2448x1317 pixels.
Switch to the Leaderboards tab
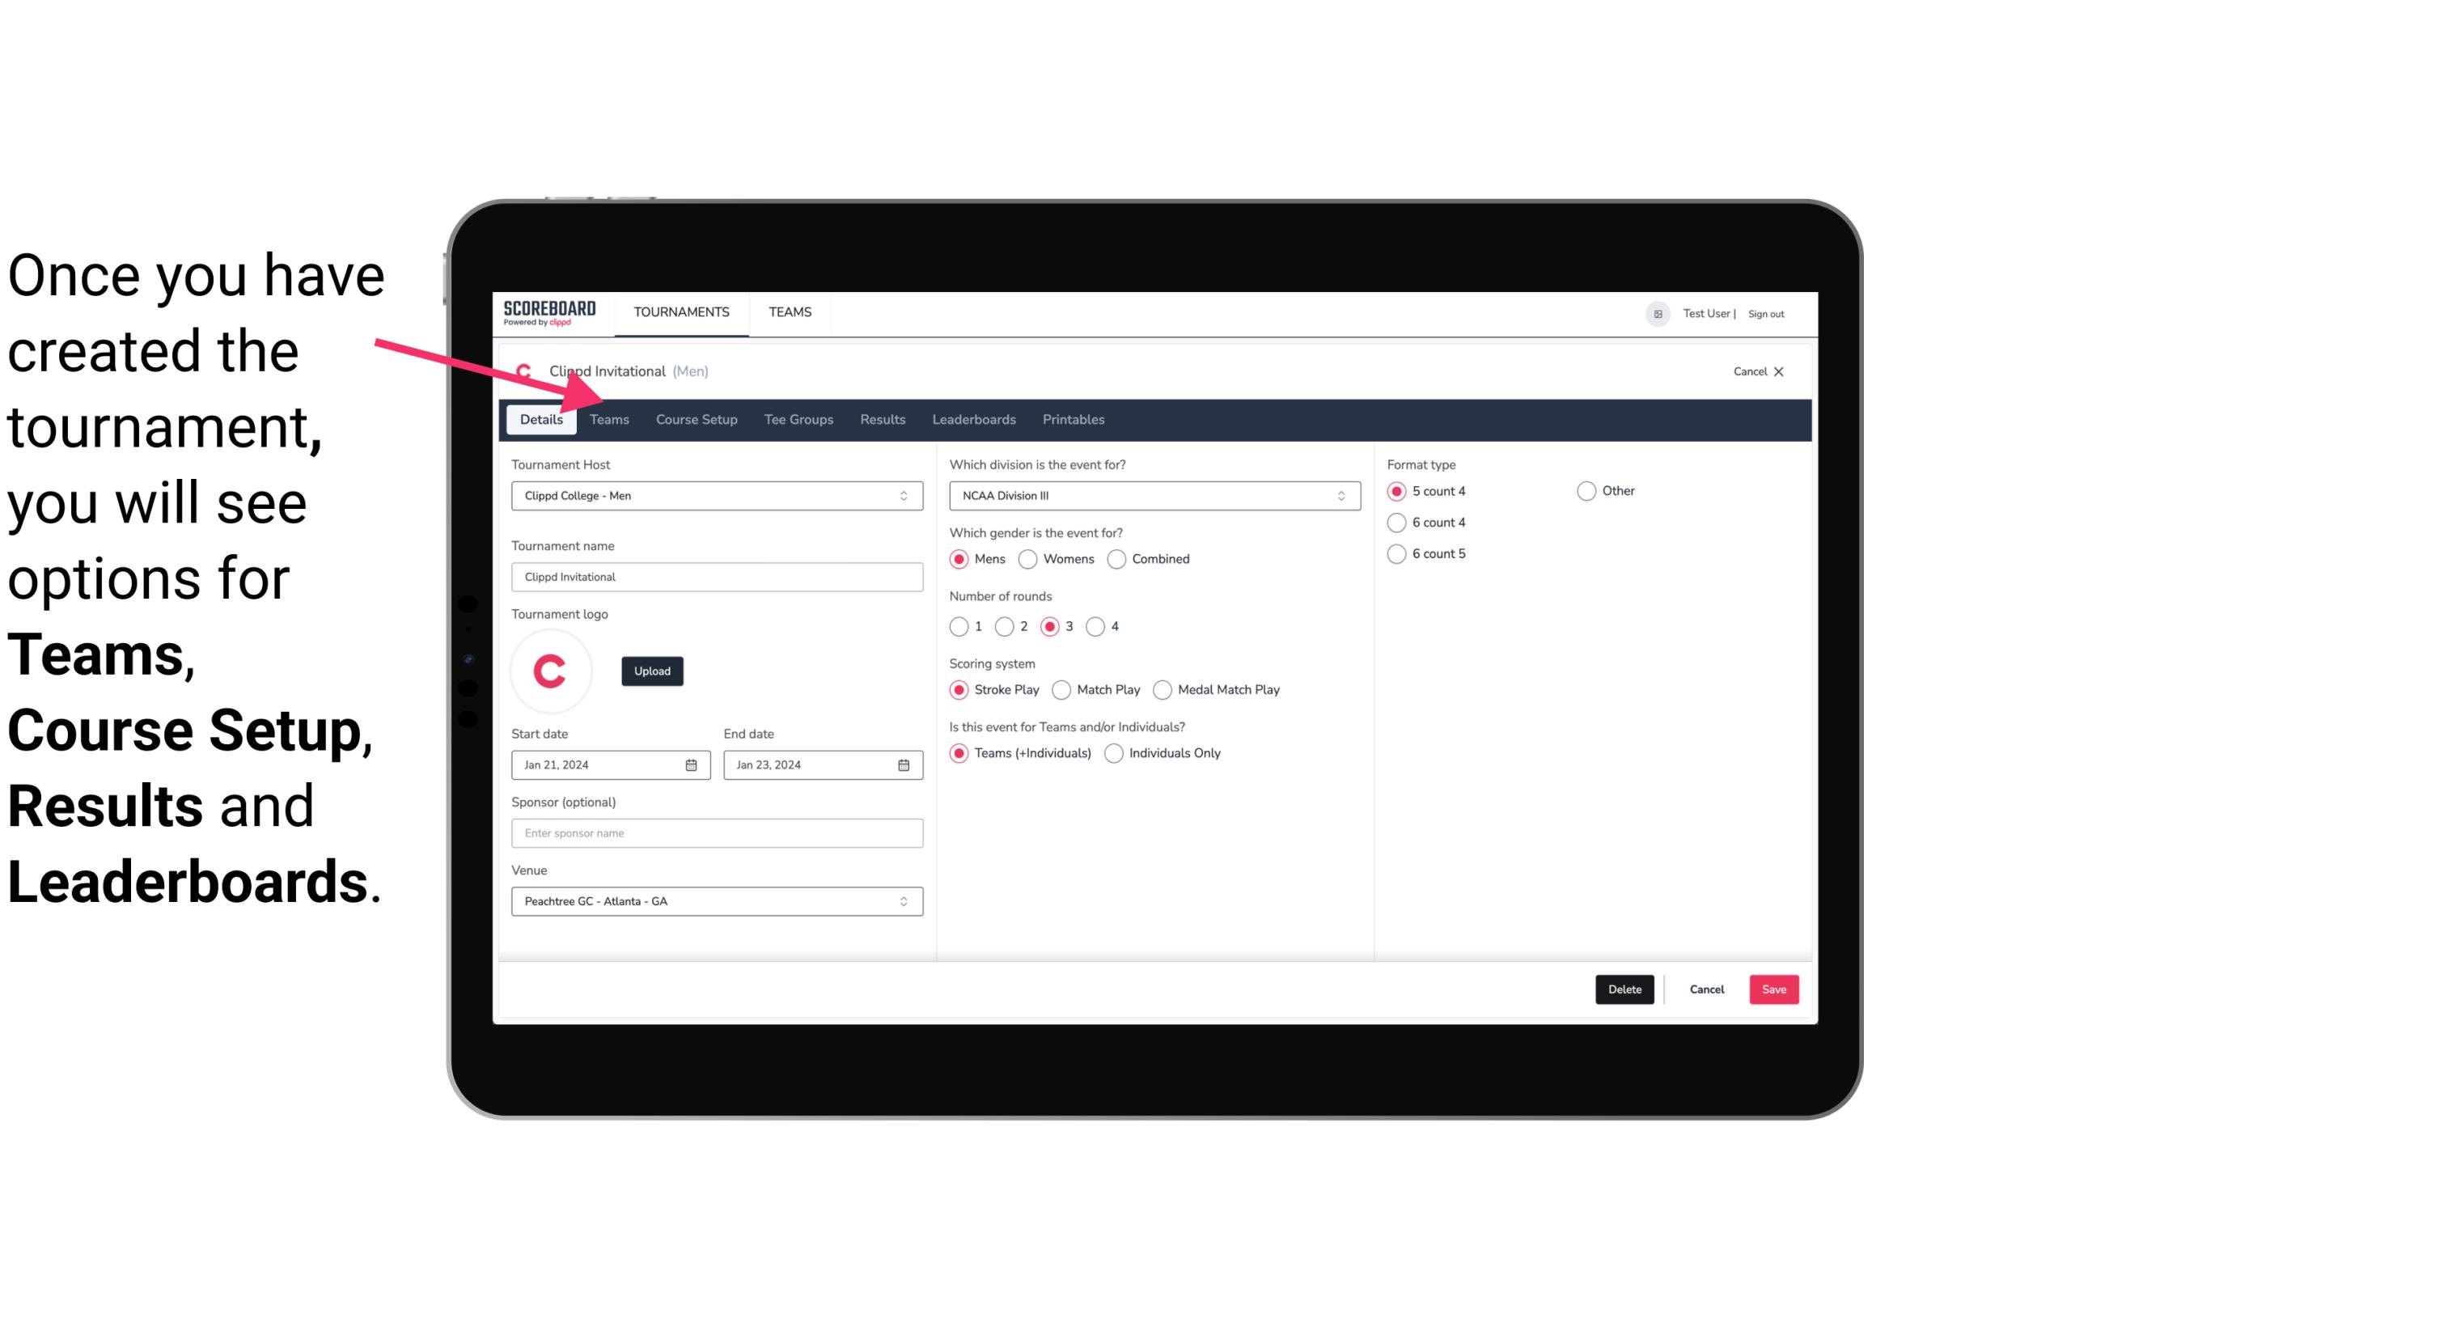[974, 418]
